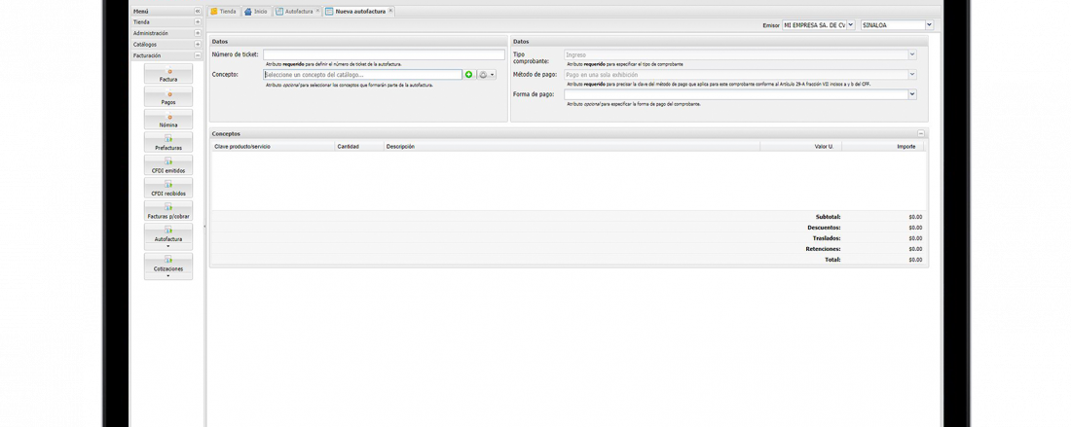Open the Forma de pago dropdown

tap(912, 94)
